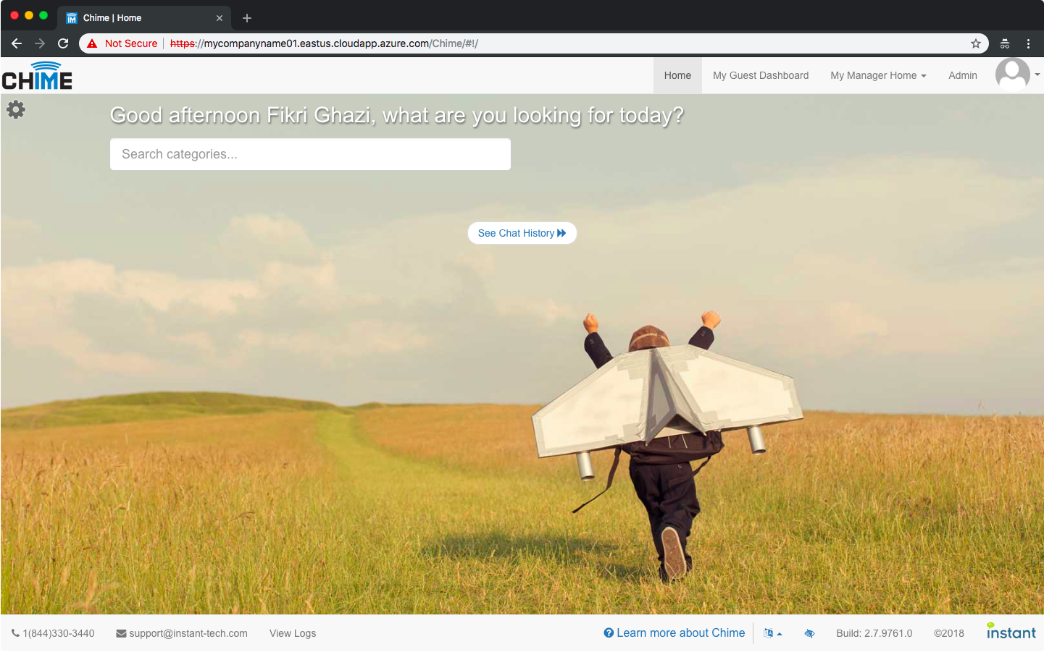Click the browser address bar URL
The width and height of the screenshot is (1044, 652).
[x=324, y=43]
